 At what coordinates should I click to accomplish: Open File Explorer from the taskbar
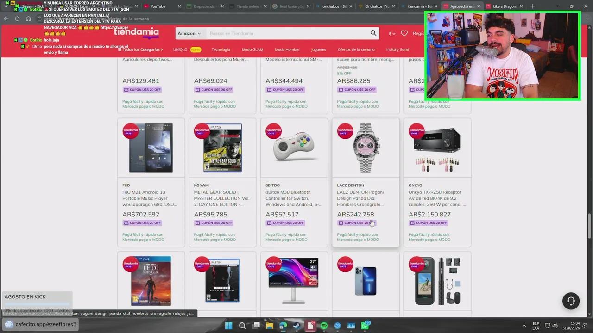[270, 326]
